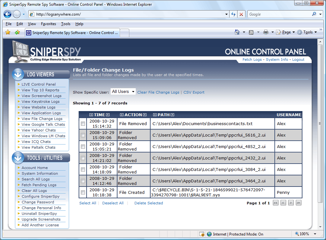The image size is (326, 240).
Task: Click the Refresh page icon
Action: click(x=233, y=14)
